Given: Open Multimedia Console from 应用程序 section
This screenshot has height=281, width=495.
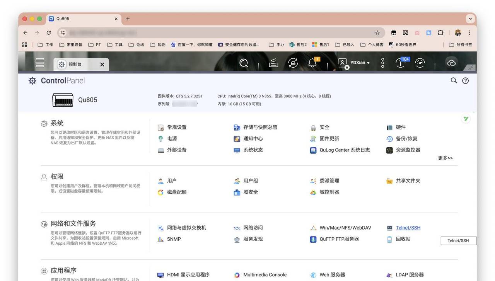Looking at the screenshot, I should (265, 274).
